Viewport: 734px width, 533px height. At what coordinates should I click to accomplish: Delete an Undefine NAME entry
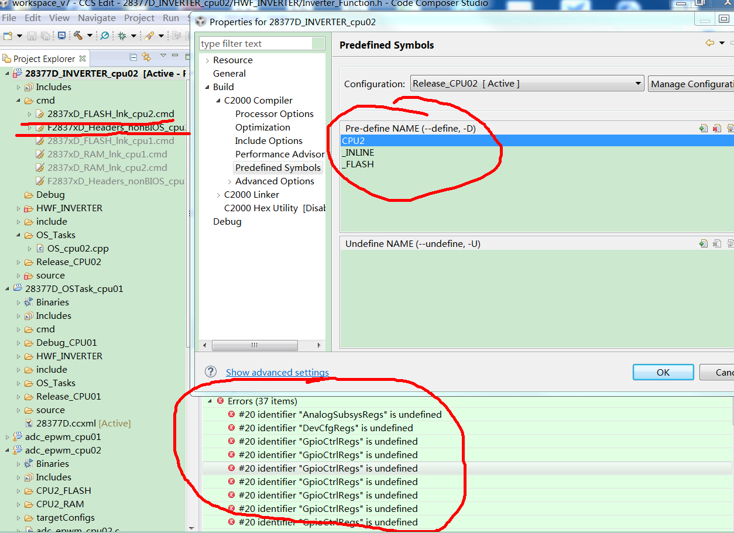(717, 243)
